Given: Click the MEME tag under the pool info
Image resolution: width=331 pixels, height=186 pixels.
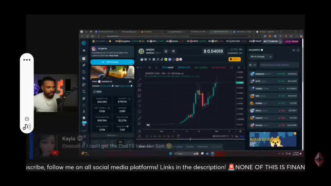Looking at the screenshot, I should [x=97, y=91].
